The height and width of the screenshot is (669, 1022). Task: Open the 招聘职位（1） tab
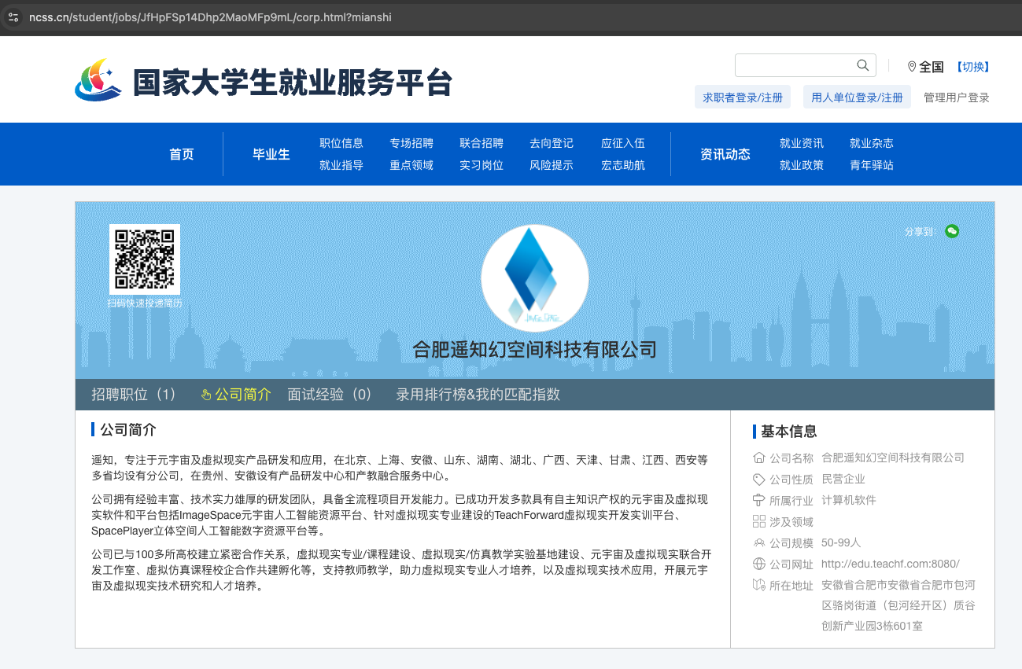pos(134,395)
